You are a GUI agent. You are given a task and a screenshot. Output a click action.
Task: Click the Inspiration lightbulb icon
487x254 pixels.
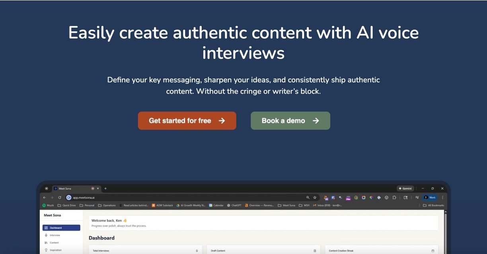(46, 250)
